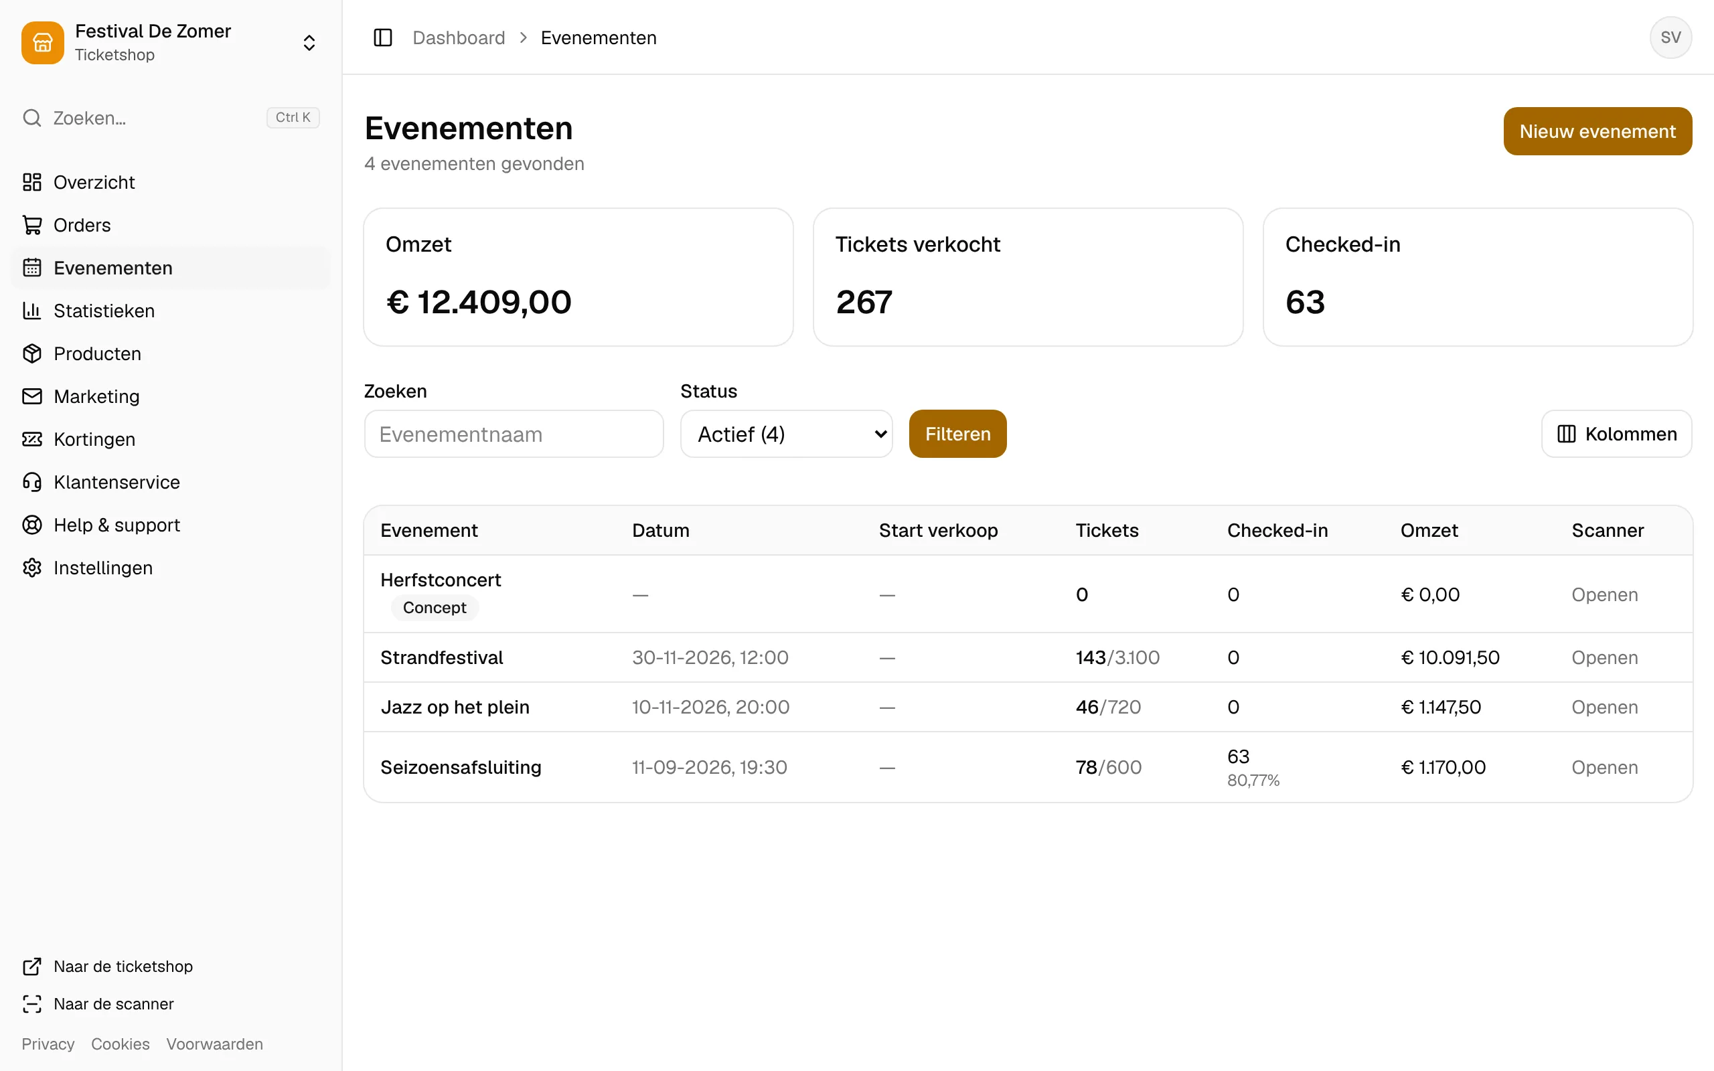Image resolution: width=1714 pixels, height=1071 pixels.
Task: Click the Dashboard breadcrumb link
Action: pos(459,37)
